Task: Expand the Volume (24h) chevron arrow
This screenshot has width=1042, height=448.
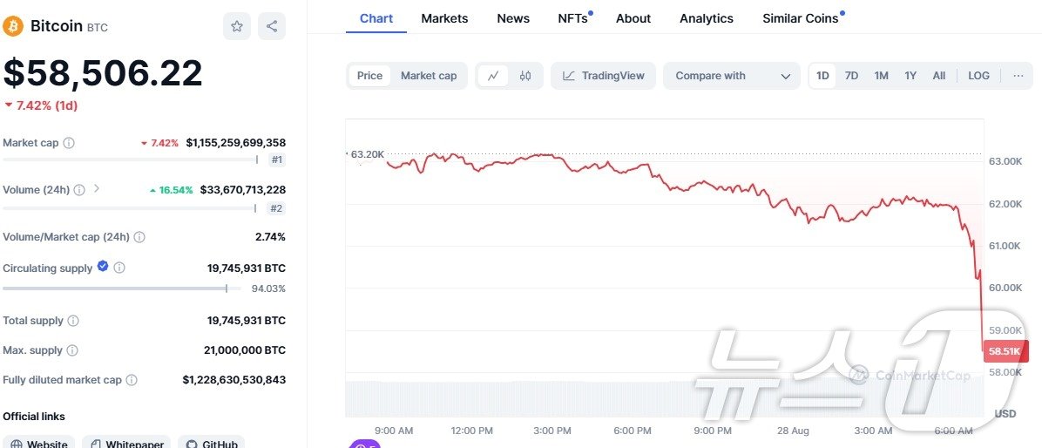Action: pyautogui.click(x=97, y=188)
